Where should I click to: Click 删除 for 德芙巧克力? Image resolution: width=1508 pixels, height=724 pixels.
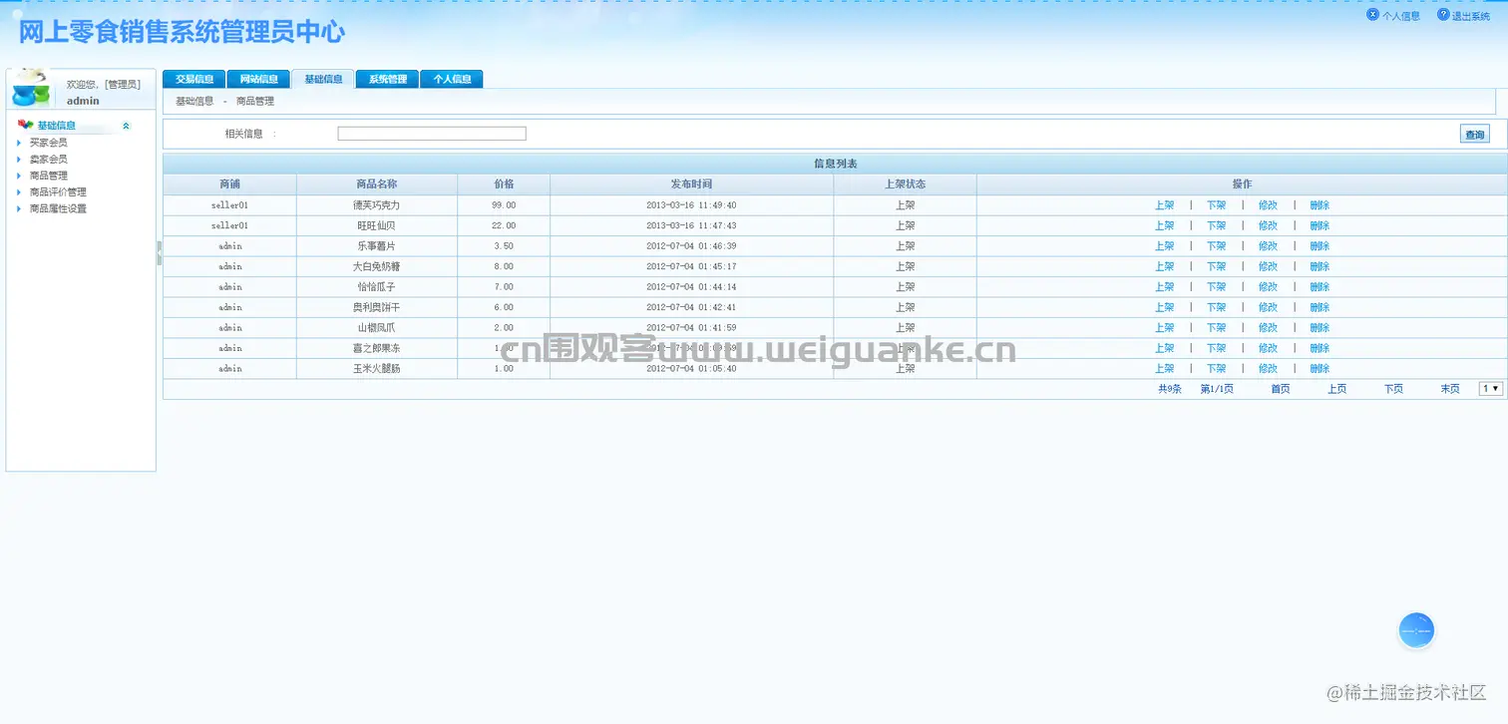pyautogui.click(x=1319, y=205)
